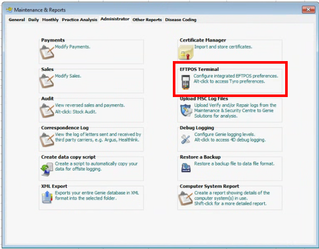The image size is (319, 249).
Task: Go to the Disease Coding tab
Action: tap(181, 20)
